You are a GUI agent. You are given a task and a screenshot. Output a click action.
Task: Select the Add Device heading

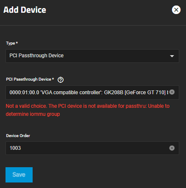click(x=25, y=10)
